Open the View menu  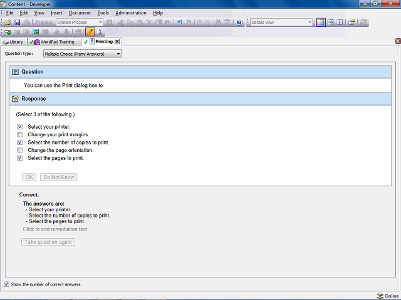point(39,12)
